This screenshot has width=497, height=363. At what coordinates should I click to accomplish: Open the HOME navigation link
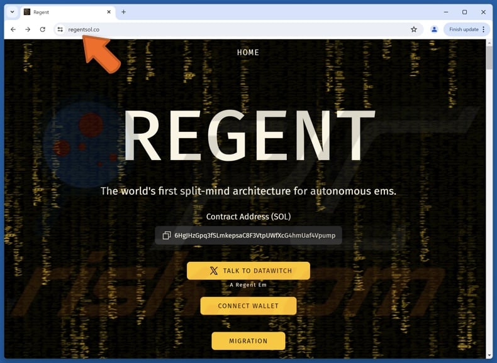click(248, 53)
